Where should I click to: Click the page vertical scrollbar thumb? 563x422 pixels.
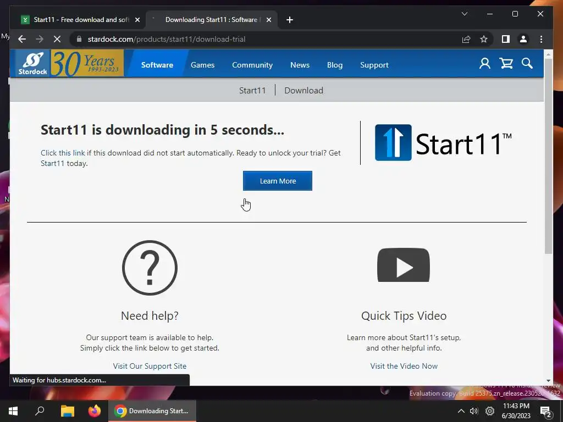tap(548, 156)
